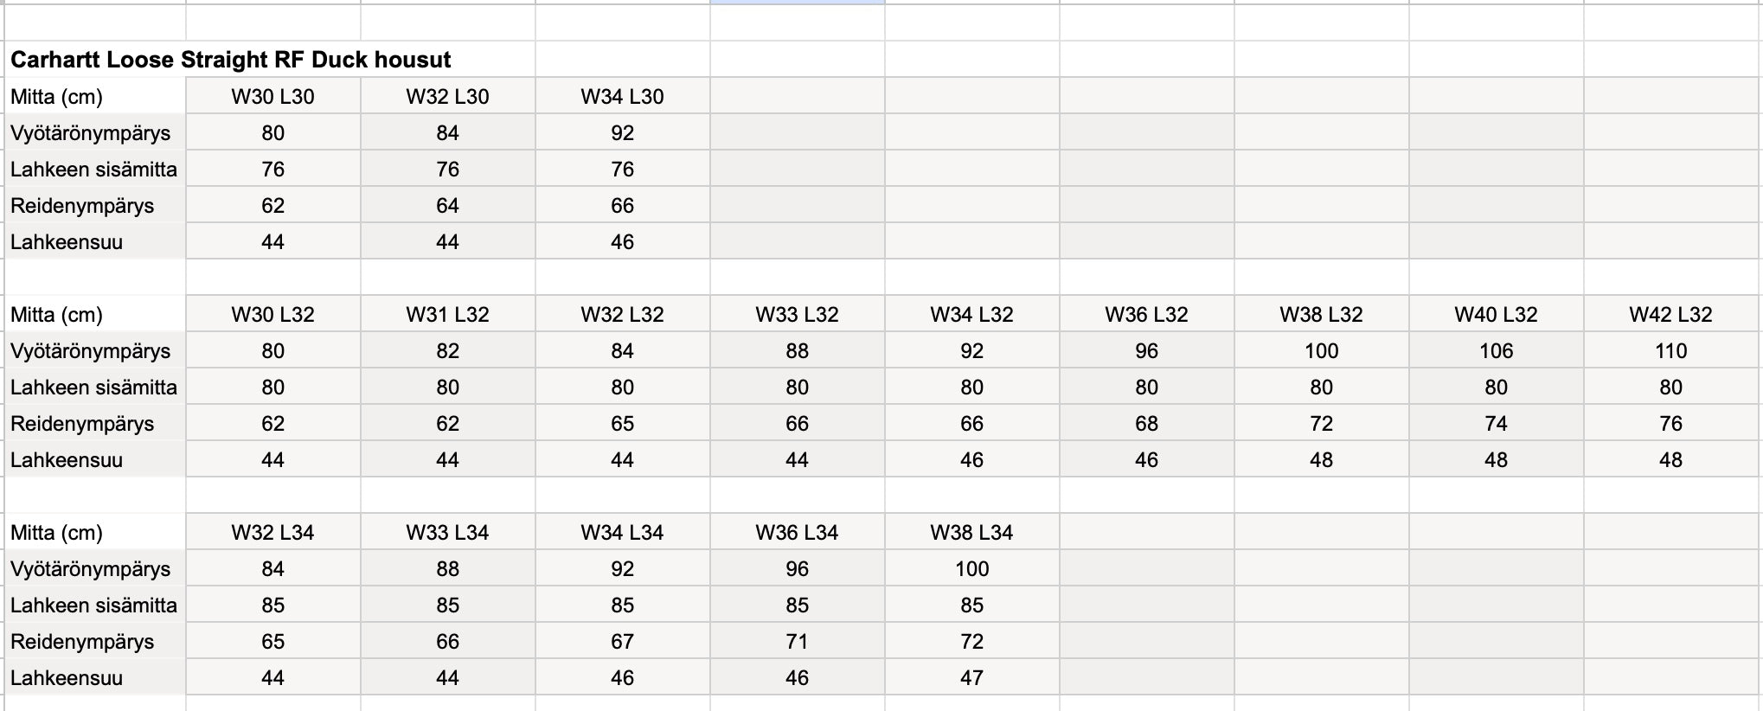The height and width of the screenshot is (711, 1763).
Task: Select the W34 L30 waist value 92
Action: point(622,132)
